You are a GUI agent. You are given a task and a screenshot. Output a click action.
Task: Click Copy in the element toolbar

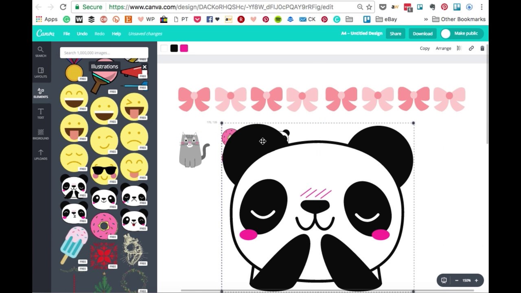425,48
